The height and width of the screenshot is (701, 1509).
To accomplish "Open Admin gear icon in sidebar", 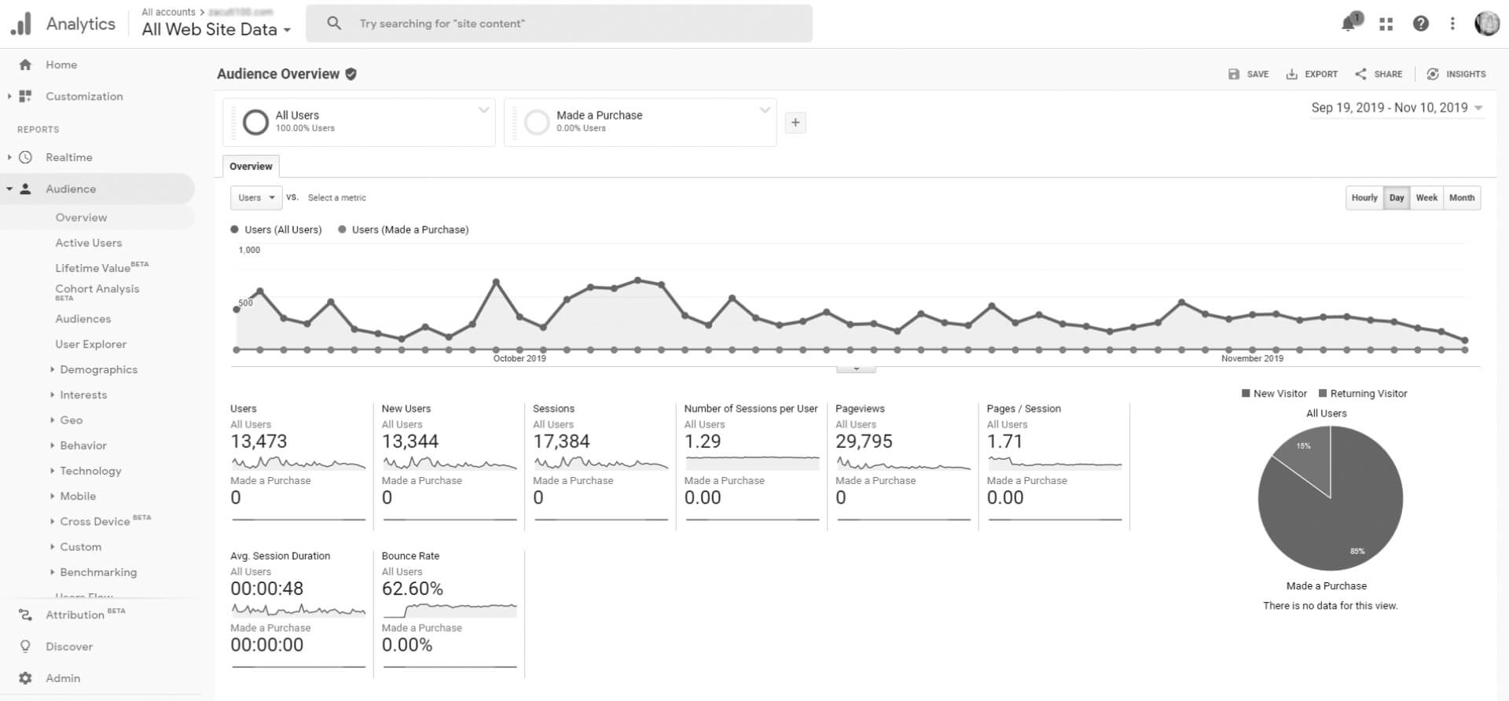I will click(x=26, y=678).
